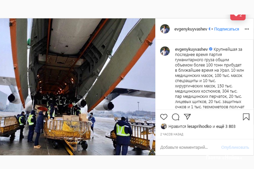Open evgenykuyvashev username in post header
The width and height of the screenshot is (254, 169).
(191, 29)
